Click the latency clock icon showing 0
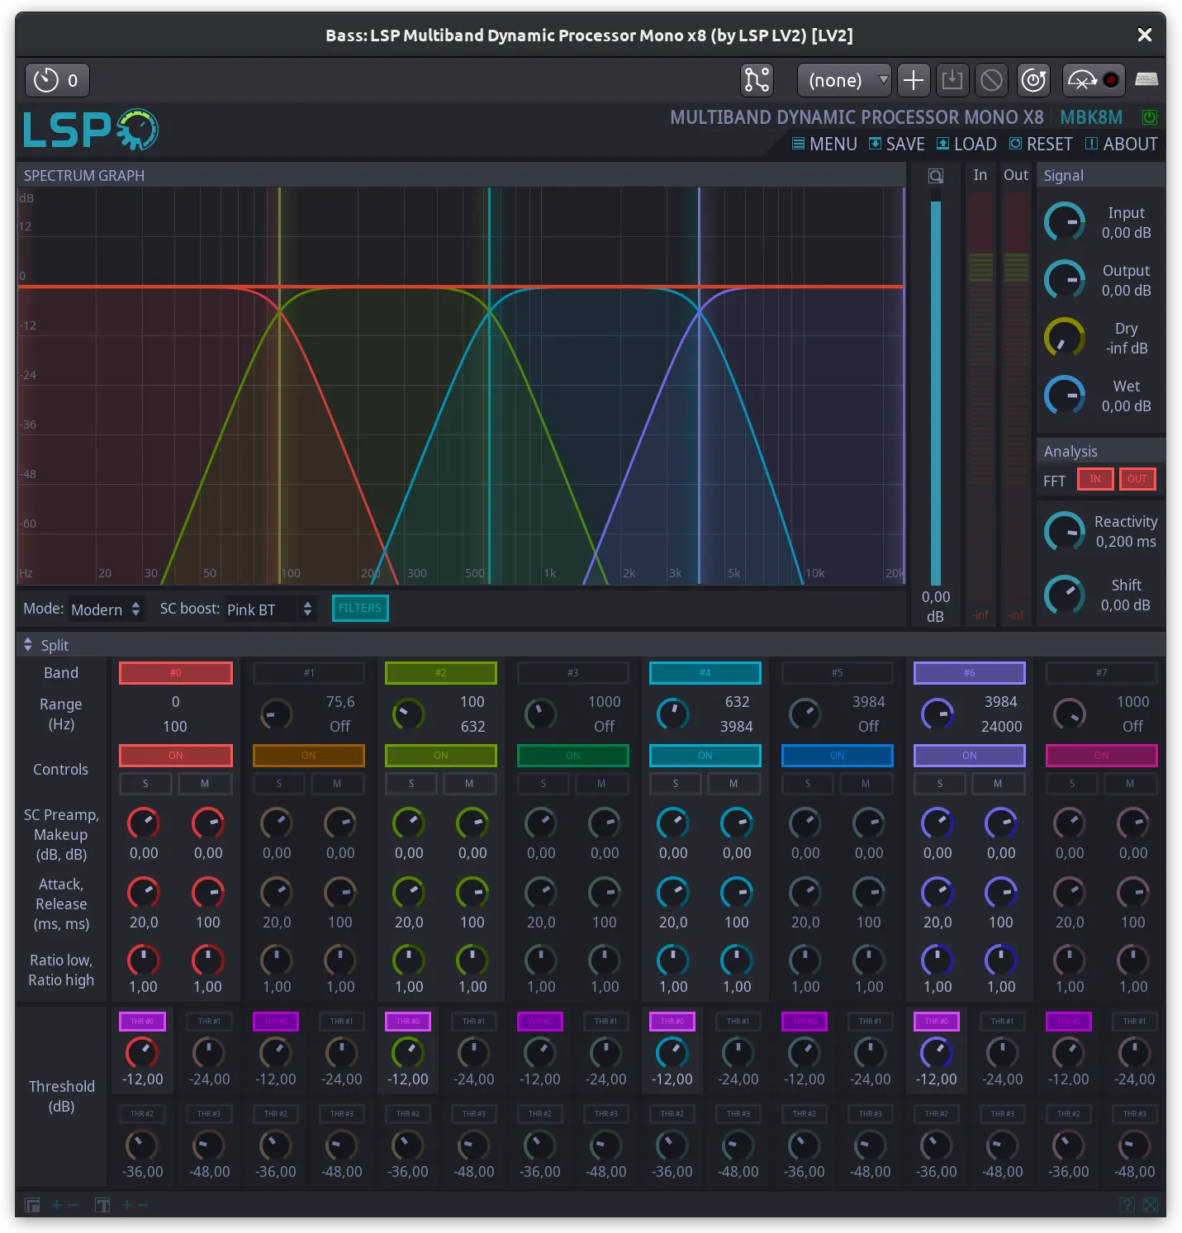The height and width of the screenshot is (1233, 1182). point(57,80)
